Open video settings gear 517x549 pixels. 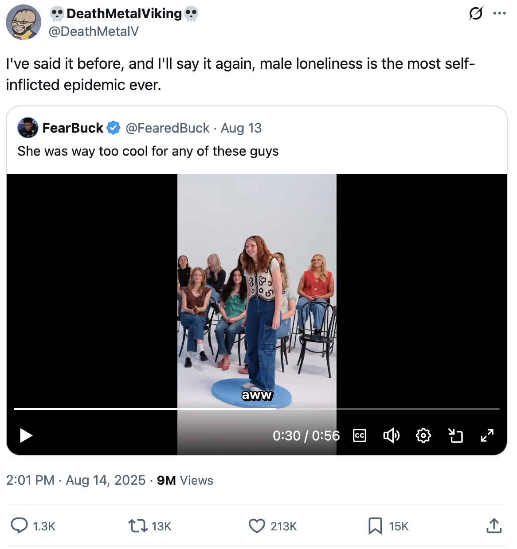click(x=423, y=435)
